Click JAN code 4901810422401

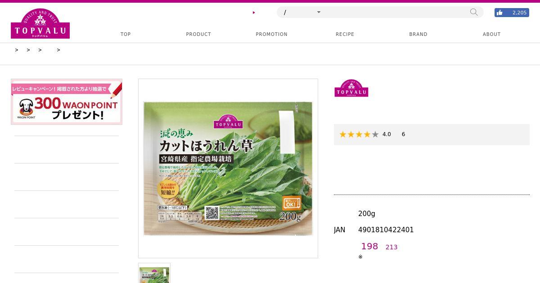coord(386,230)
